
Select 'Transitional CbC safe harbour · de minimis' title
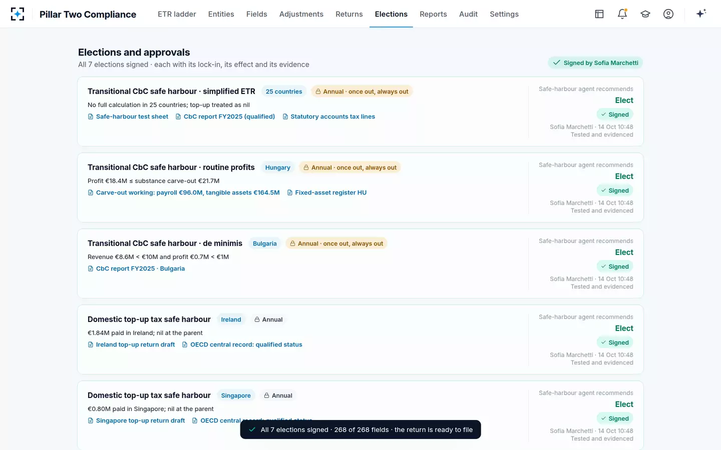[165, 243]
